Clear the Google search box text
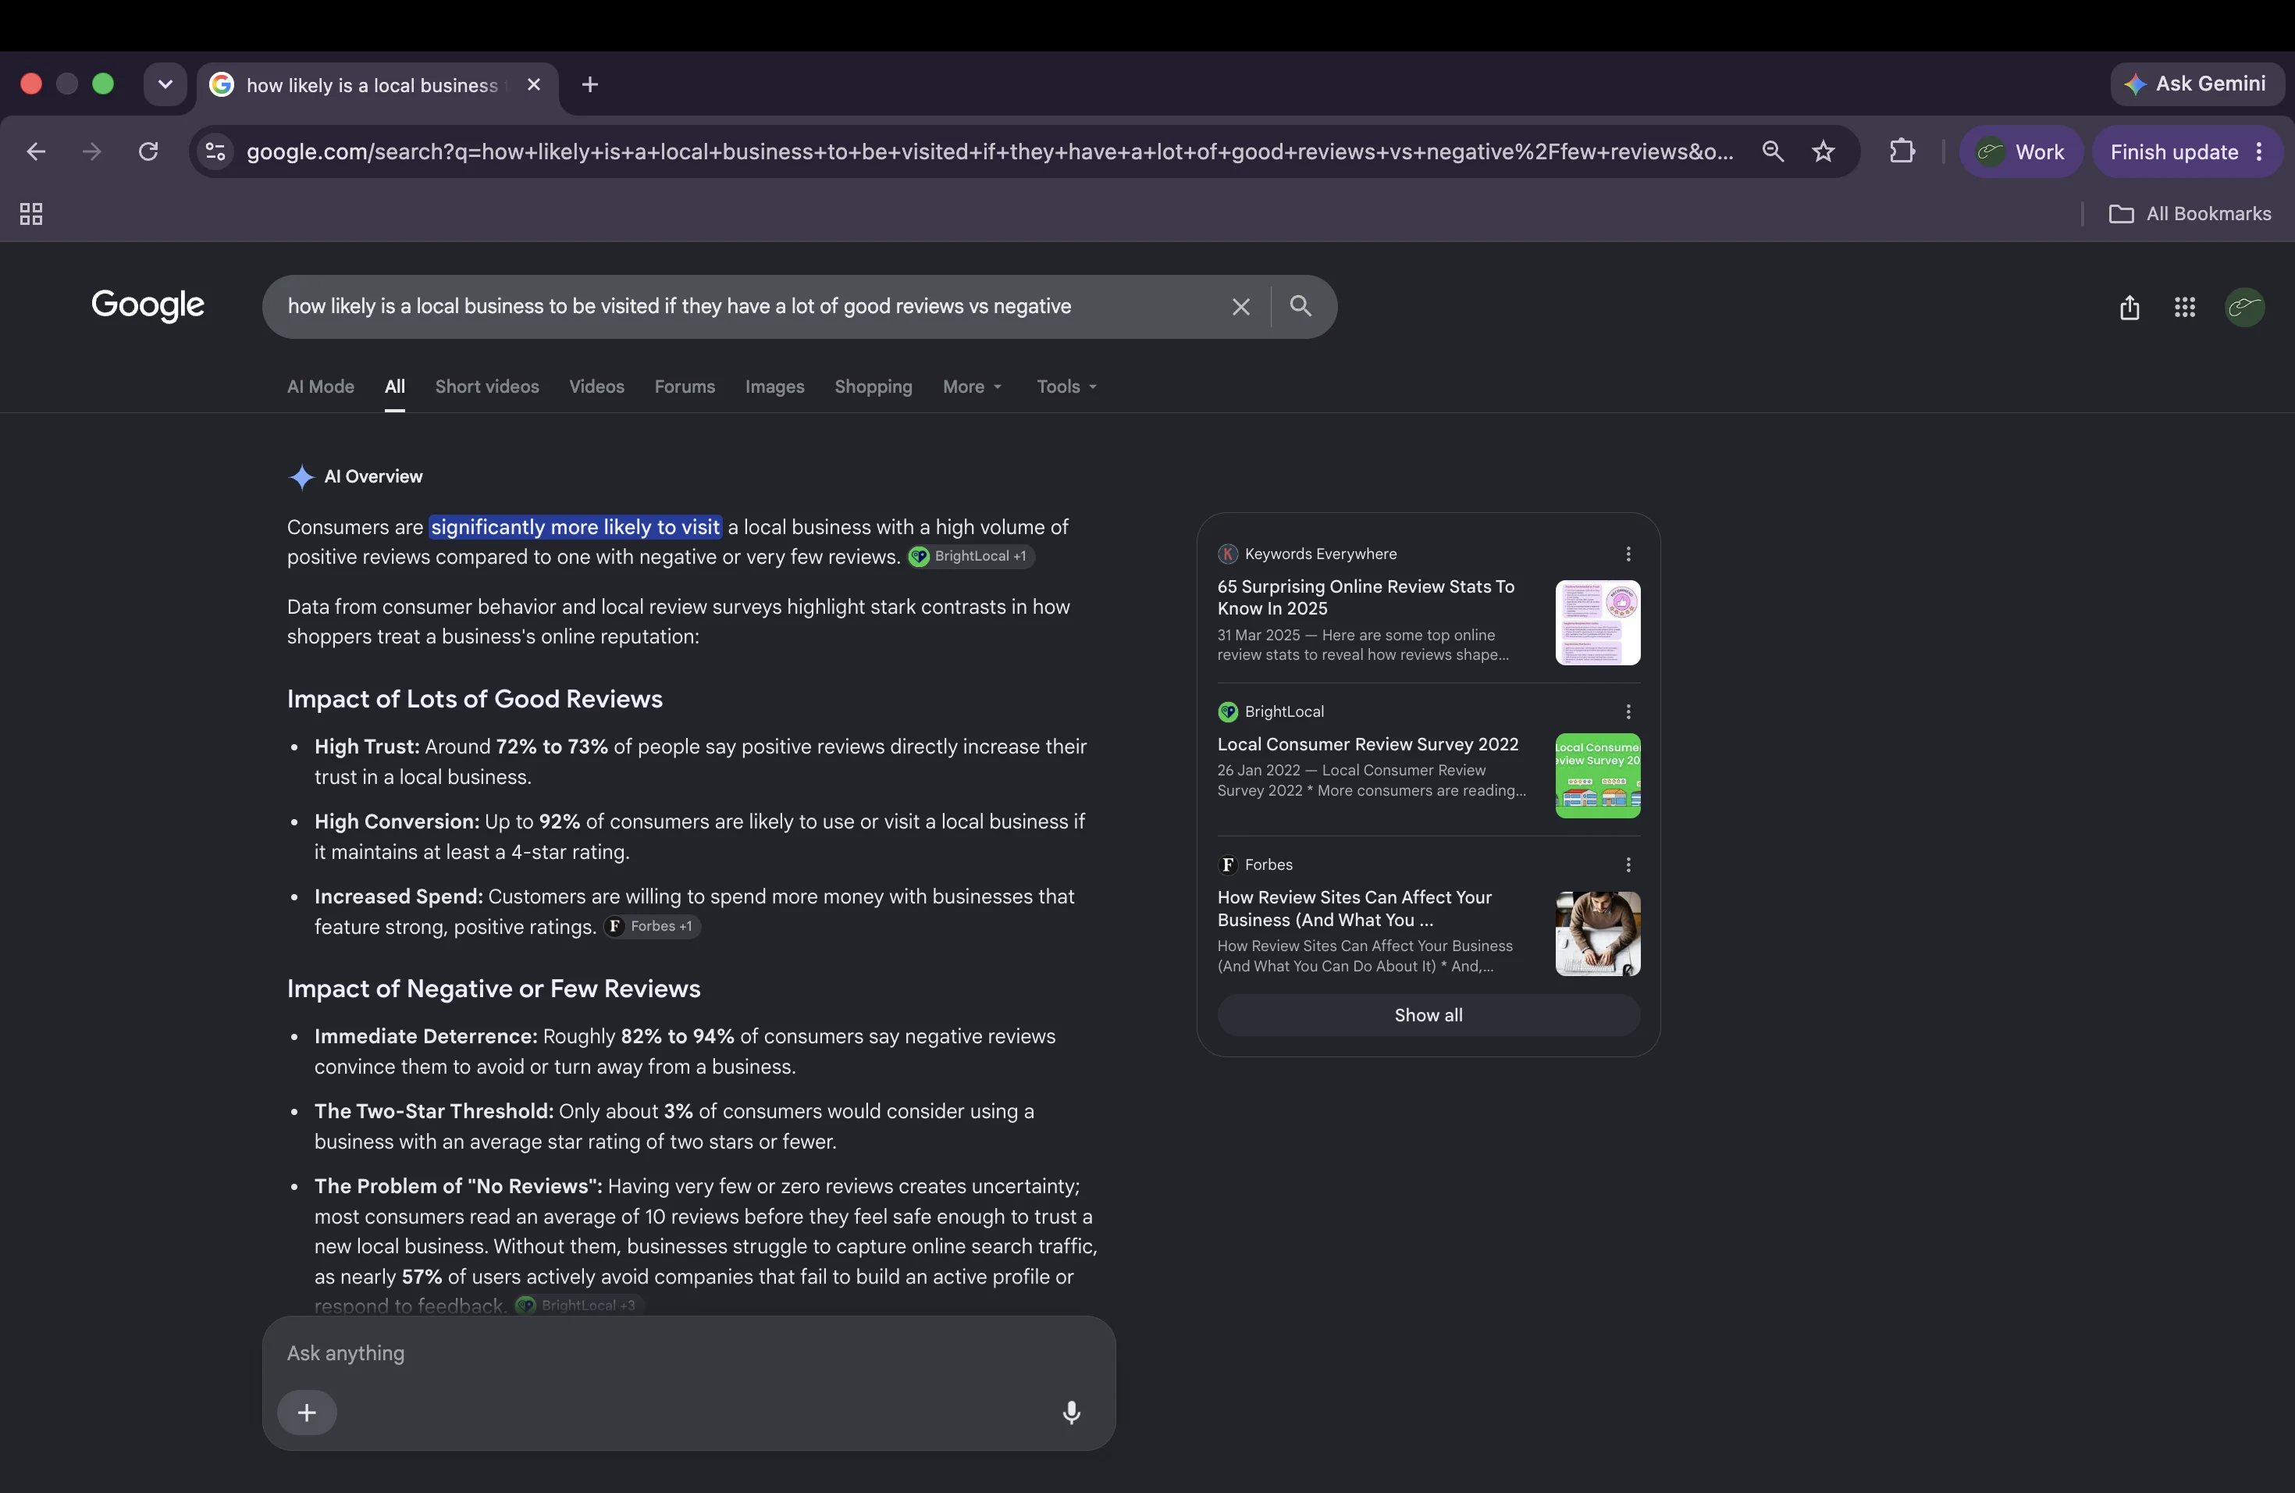 pyautogui.click(x=1240, y=307)
